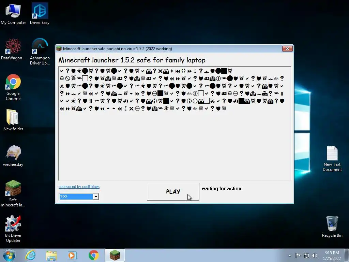Image resolution: width=349 pixels, height=262 pixels.
Task: Open the Recycle Bin
Action: click(x=332, y=227)
